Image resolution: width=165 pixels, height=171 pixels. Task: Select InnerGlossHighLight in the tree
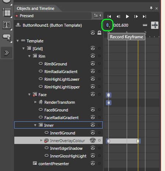coord(68,156)
